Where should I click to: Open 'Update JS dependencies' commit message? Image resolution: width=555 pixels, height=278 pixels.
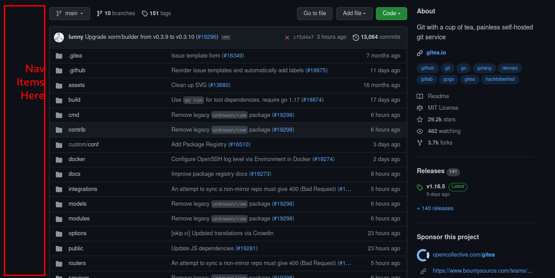[x=203, y=249]
